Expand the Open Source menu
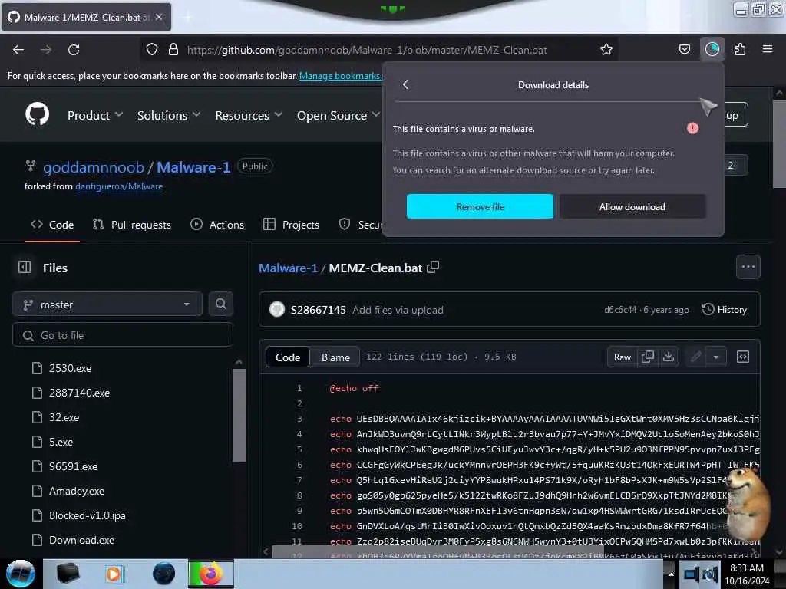Viewport: 786px width, 589px height. coord(339,115)
